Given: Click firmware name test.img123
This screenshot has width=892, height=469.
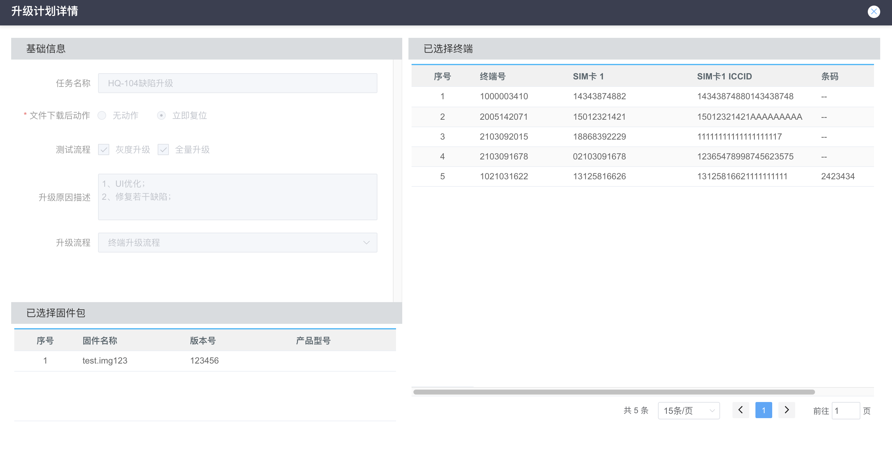Looking at the screenshot, I should (105, 361).
